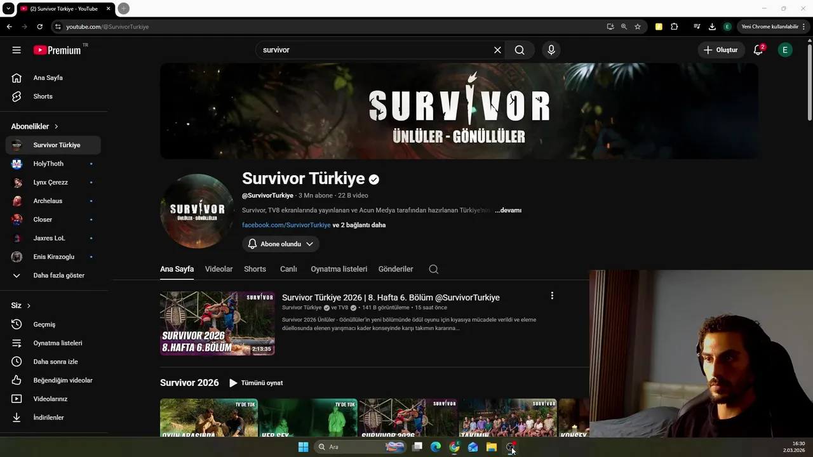Click the Oluştur create button
This screenshot has height=457, width=813.
(720, 50)
